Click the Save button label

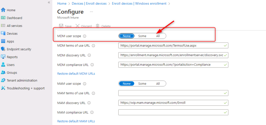[x=68, y=26]
